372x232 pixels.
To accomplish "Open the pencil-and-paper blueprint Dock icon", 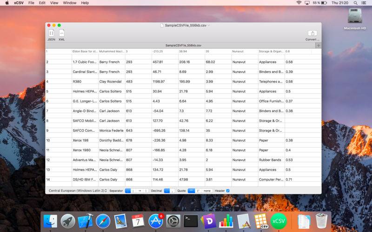I will [244, 221].
